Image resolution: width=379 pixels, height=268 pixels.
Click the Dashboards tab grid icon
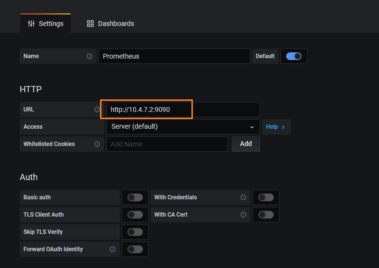click(90, 24)
